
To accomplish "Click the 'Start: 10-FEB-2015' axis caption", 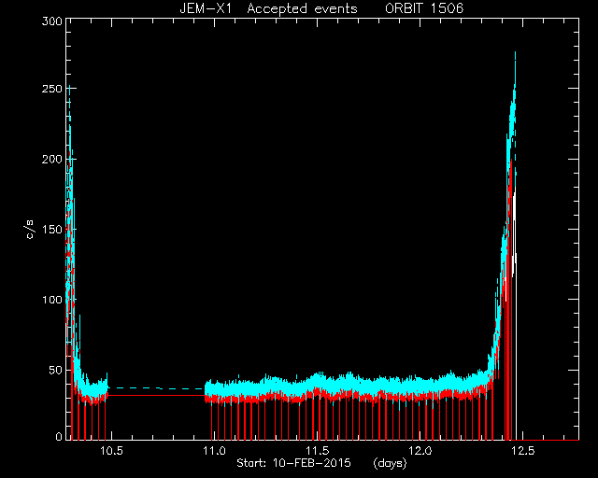I will [x=293, y=463].
